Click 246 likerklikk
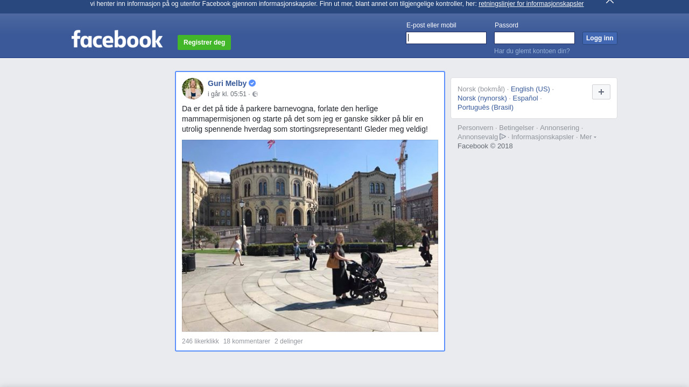Image resolution: width=689 pixels, height=387 pixels. (200, 341)
